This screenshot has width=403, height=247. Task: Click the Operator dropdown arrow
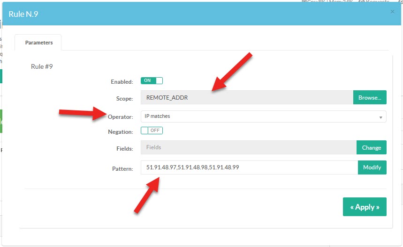click(380, 117)
